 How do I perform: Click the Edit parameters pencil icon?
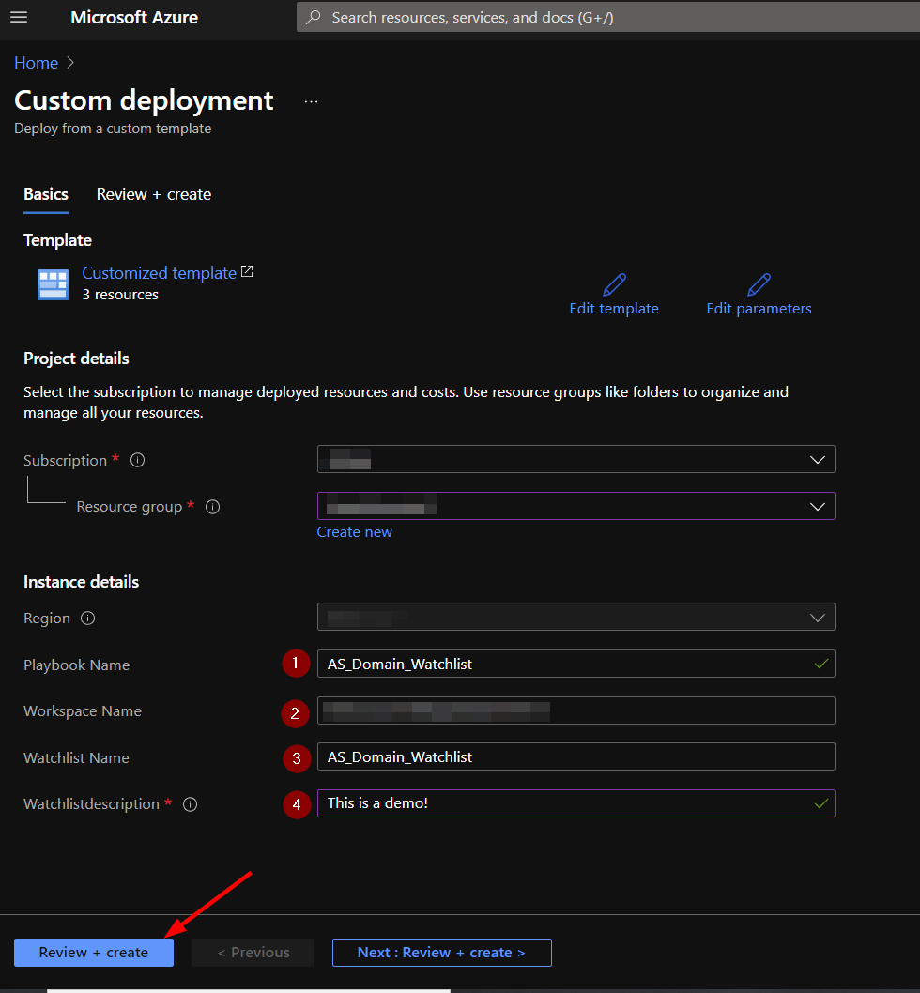click(x=759, y=285)
